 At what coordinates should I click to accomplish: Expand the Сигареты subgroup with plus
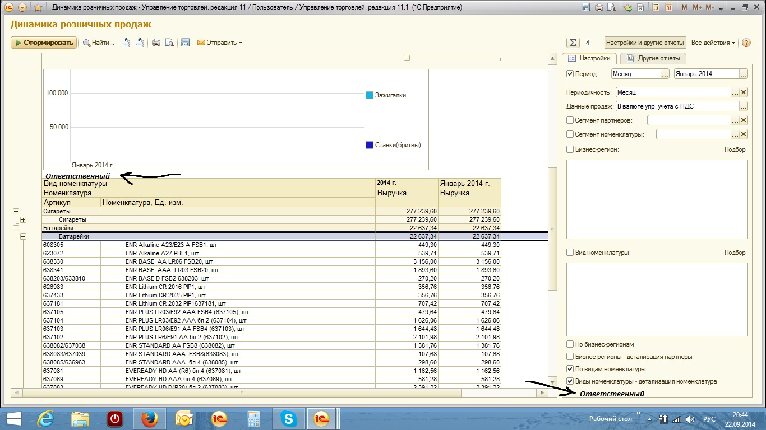[24, 220]
